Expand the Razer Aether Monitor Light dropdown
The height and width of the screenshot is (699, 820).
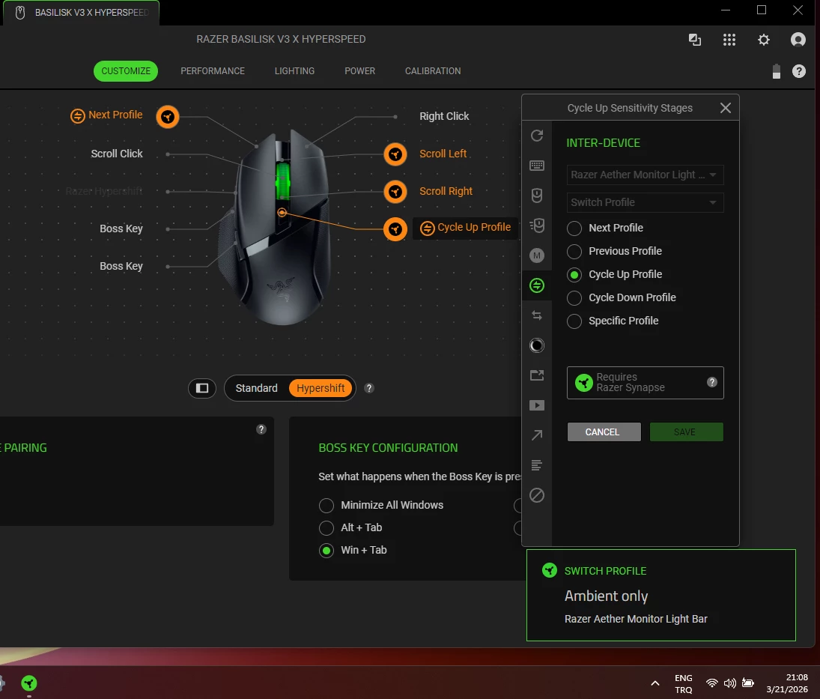pos(645,175)
